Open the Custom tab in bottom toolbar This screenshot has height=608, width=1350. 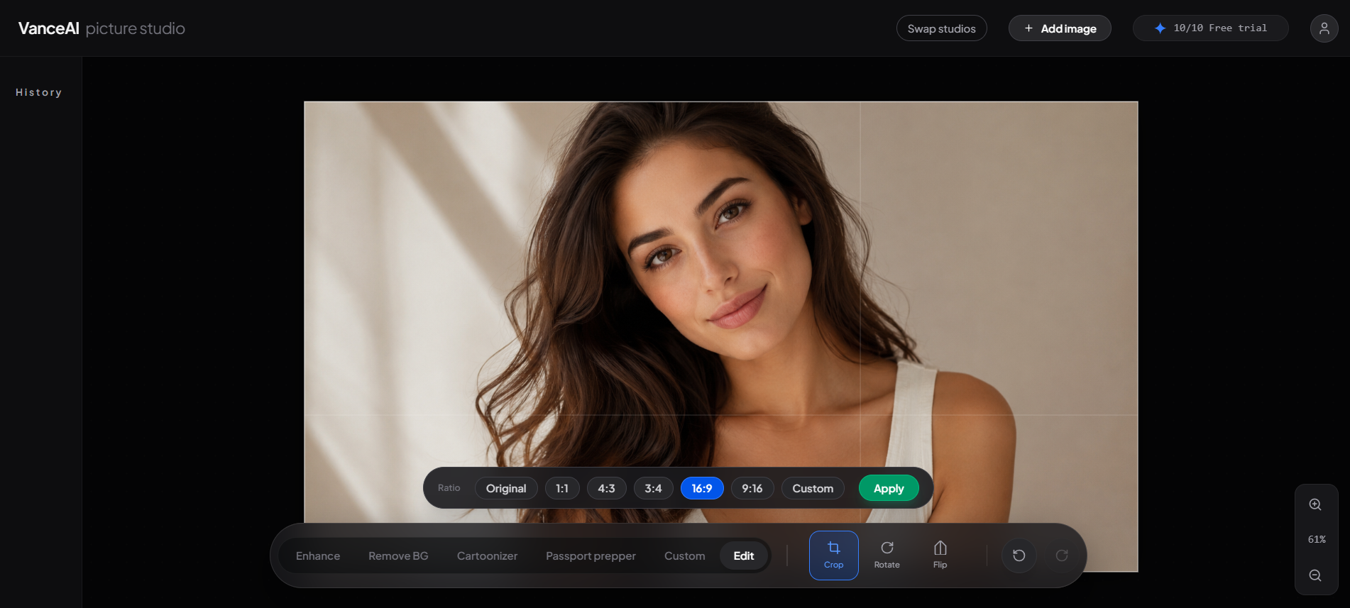(684, 556)
